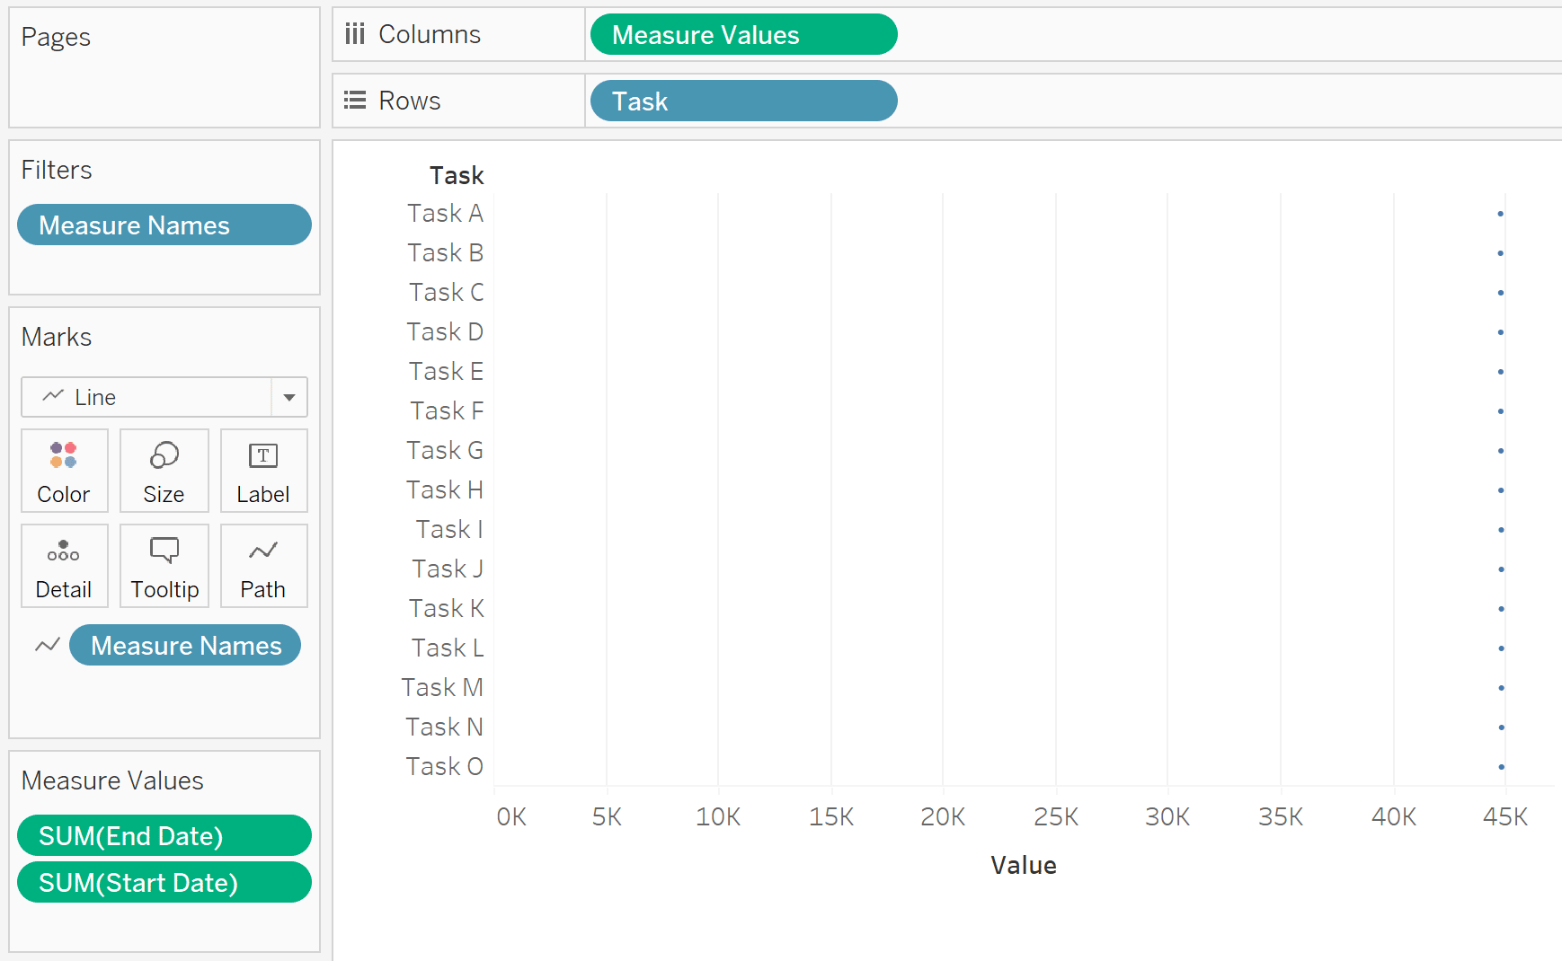Click the Rows shelf icon

pyautogui.click(x=354, y=100)
